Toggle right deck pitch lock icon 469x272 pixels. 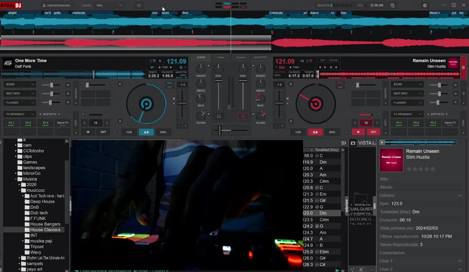click(x=287, y=99)
